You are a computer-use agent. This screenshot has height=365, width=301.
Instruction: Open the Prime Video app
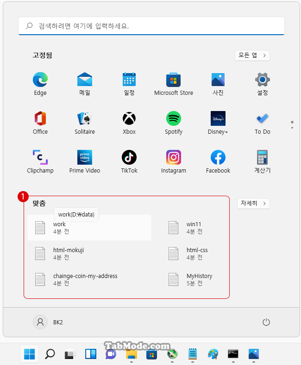85,161
